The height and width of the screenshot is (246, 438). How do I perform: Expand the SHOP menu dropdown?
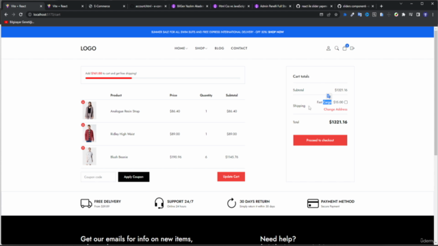point(201,49)
